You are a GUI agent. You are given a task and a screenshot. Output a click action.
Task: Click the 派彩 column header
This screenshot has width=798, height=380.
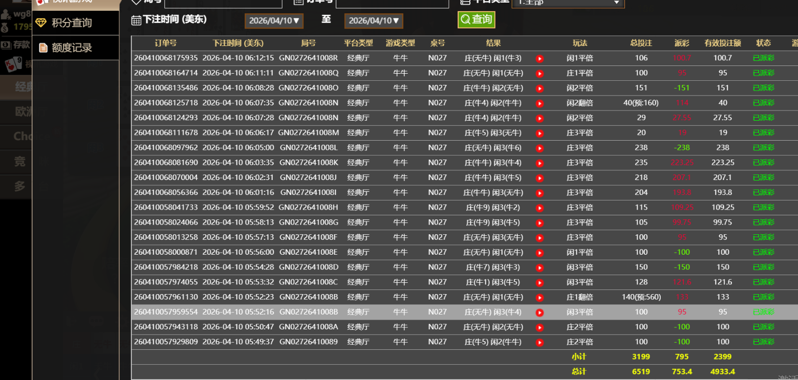681,43
